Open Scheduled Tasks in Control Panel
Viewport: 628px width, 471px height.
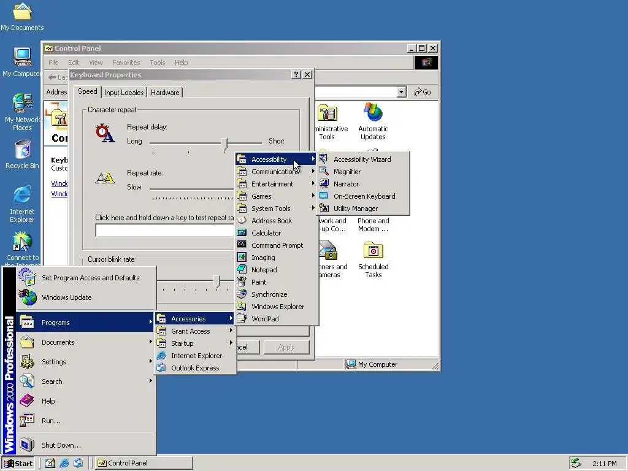pyautogui.click(x=373, y=259)
